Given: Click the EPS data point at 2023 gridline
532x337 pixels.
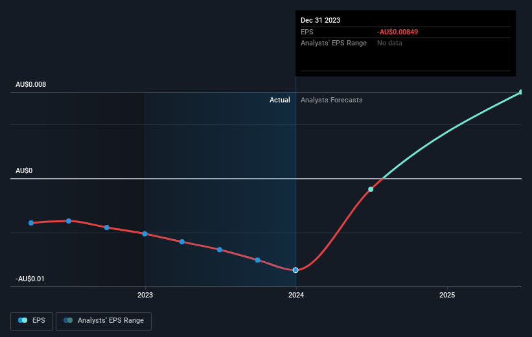Looking at the screenshot, I should click(x=145, y=234).
